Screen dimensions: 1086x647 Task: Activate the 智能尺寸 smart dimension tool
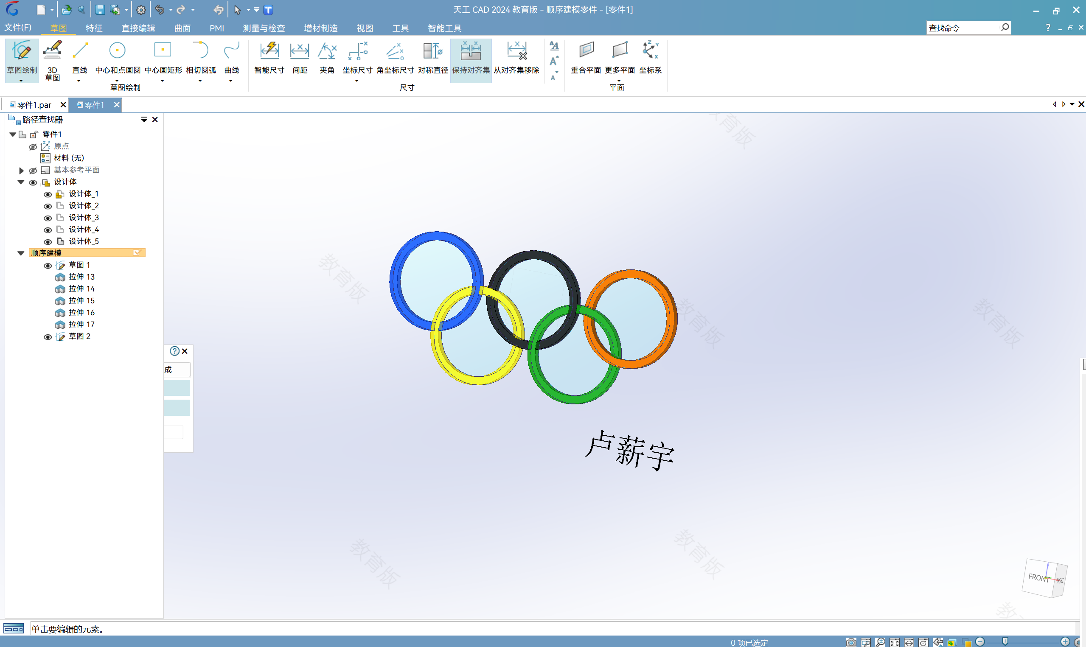(269, 59)
